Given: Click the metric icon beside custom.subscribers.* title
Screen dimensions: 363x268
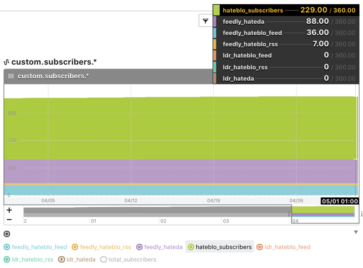Looking at the screenshot, I should tap(6, 62).
